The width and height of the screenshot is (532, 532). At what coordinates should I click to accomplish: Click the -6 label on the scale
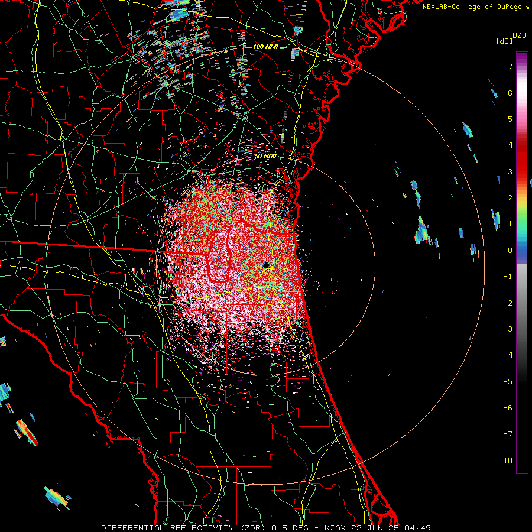pos(508,407)
